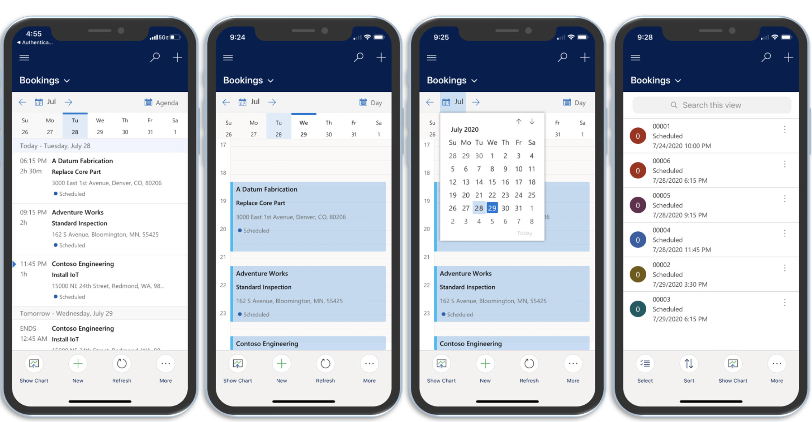The width and height of the screenshot is (812, 422).
Task: Tap the Refresh icon on second phone
Action: click(325, 366)
